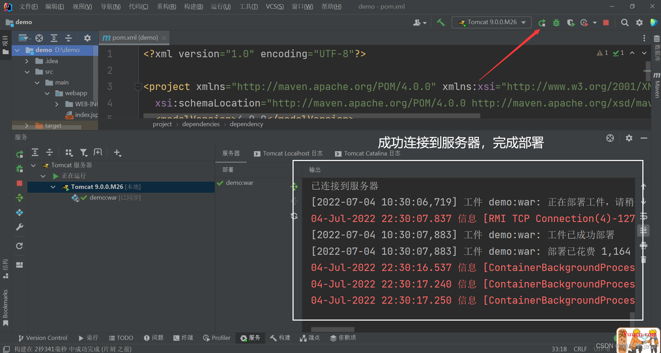
Task: Open services panel settings gear
Action: point(629,138)
